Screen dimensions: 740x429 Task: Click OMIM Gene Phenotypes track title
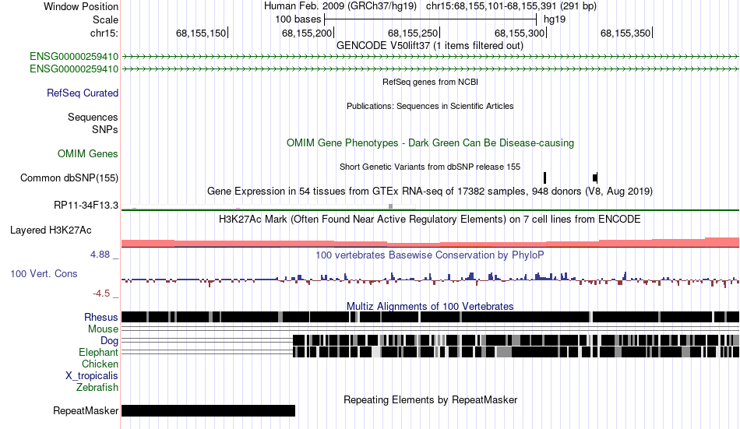click(x=430, y=143)
